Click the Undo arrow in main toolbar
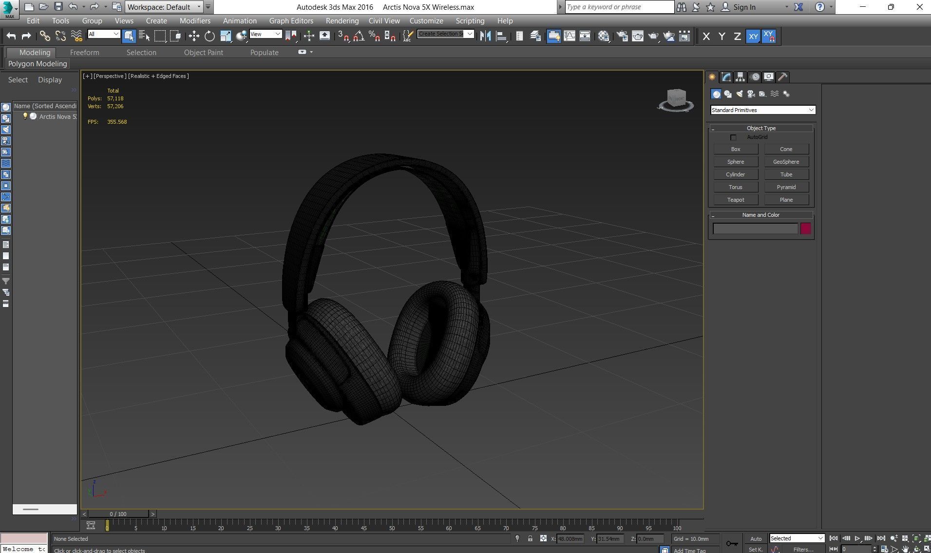Screen dimensions: 931x553 point(11,36)
